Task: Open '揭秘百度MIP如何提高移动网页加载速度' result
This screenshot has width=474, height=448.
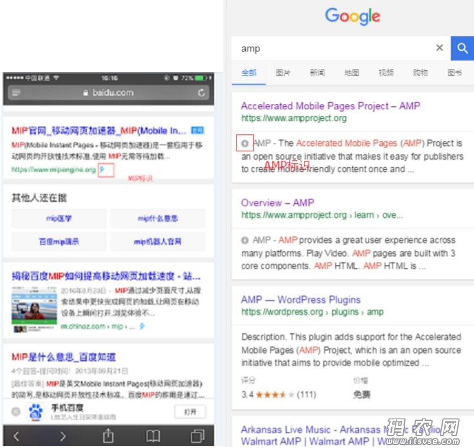Action: pyautogui.click(x=106, y=276)
